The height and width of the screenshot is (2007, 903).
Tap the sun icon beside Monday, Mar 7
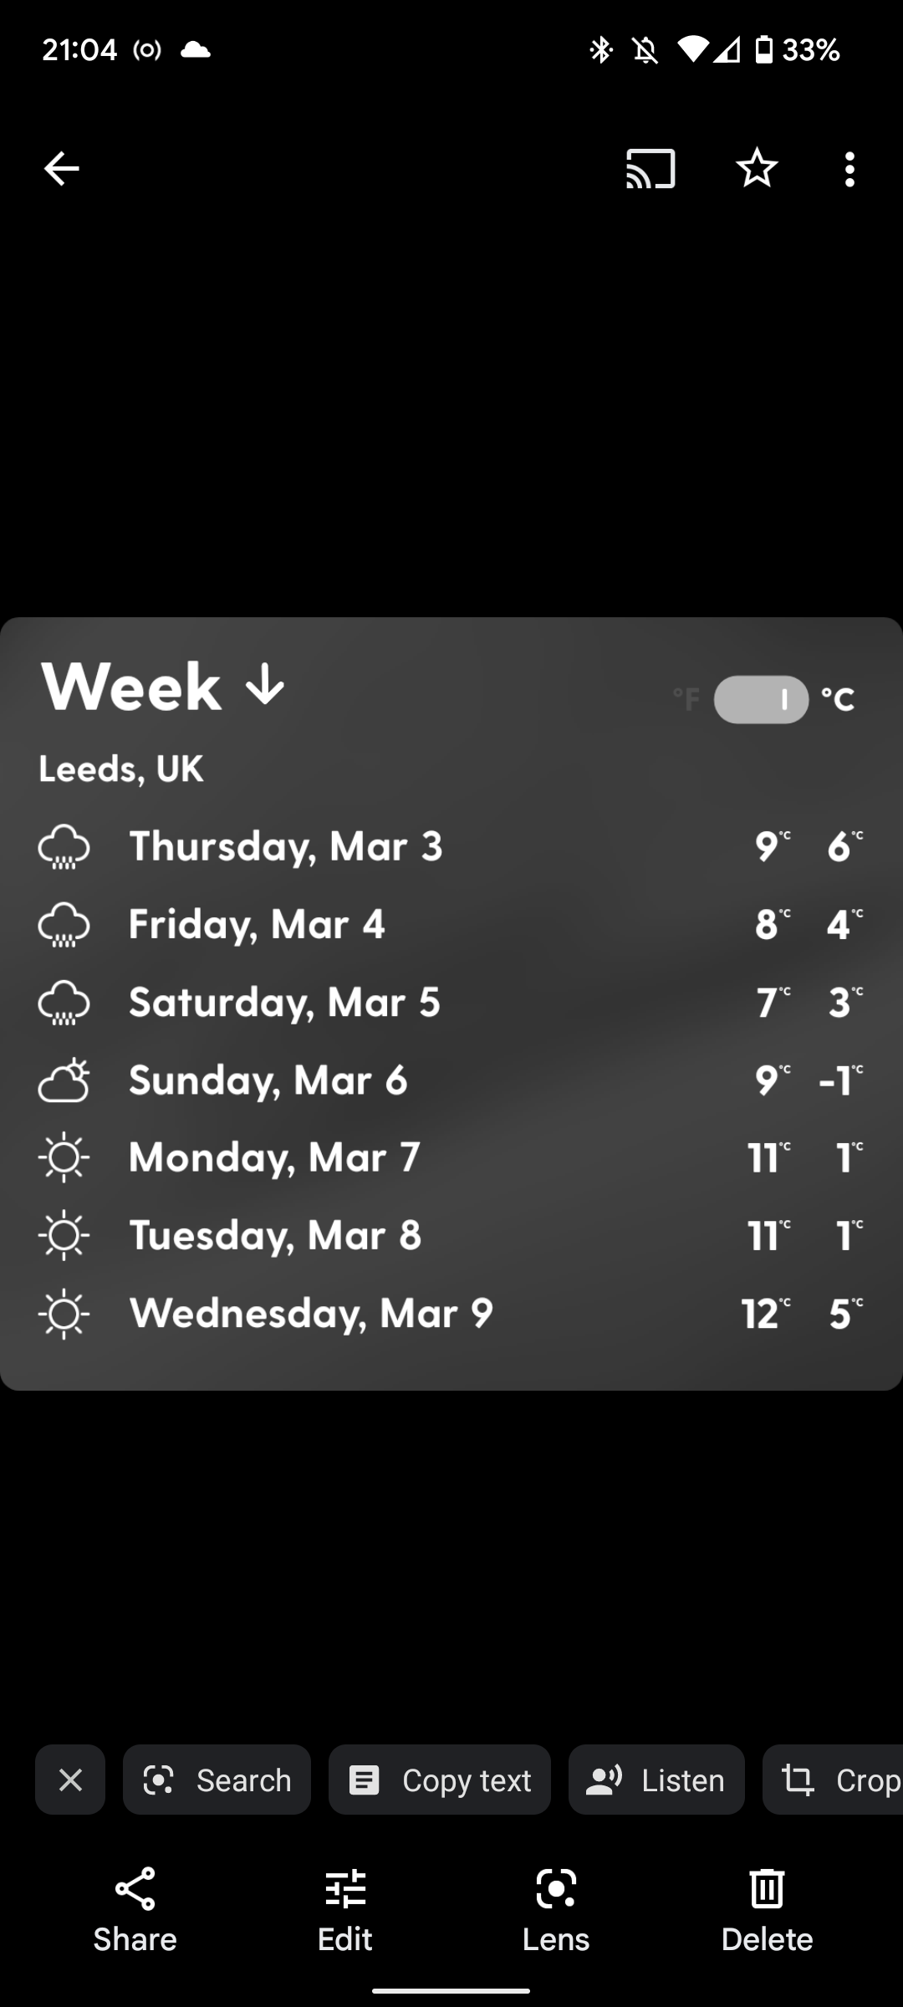point(64,1157)
